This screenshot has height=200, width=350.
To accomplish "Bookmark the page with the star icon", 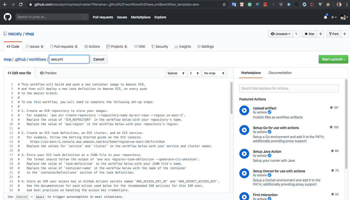I will click(x=224, y=4).
